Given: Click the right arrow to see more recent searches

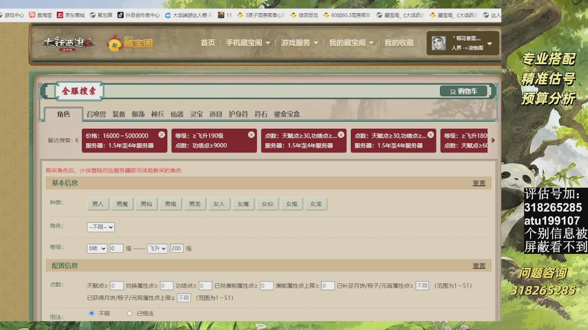Looking at the screenshot, I should 493,140.
